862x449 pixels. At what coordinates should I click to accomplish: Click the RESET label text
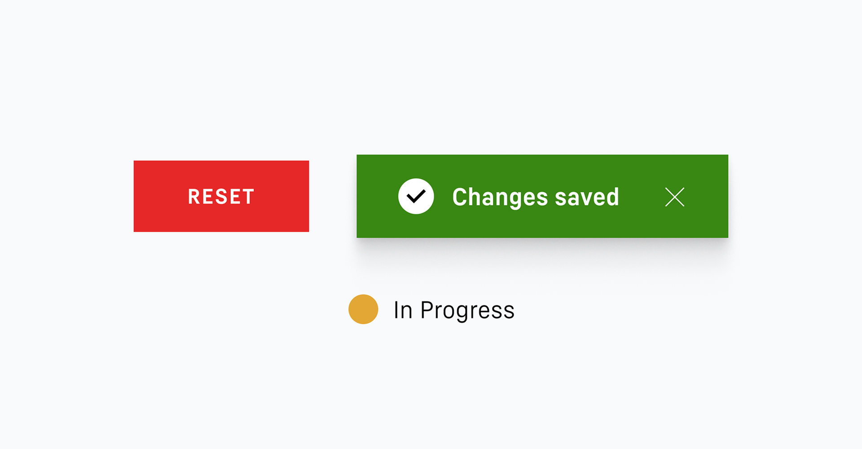click(x=221, y=197)
